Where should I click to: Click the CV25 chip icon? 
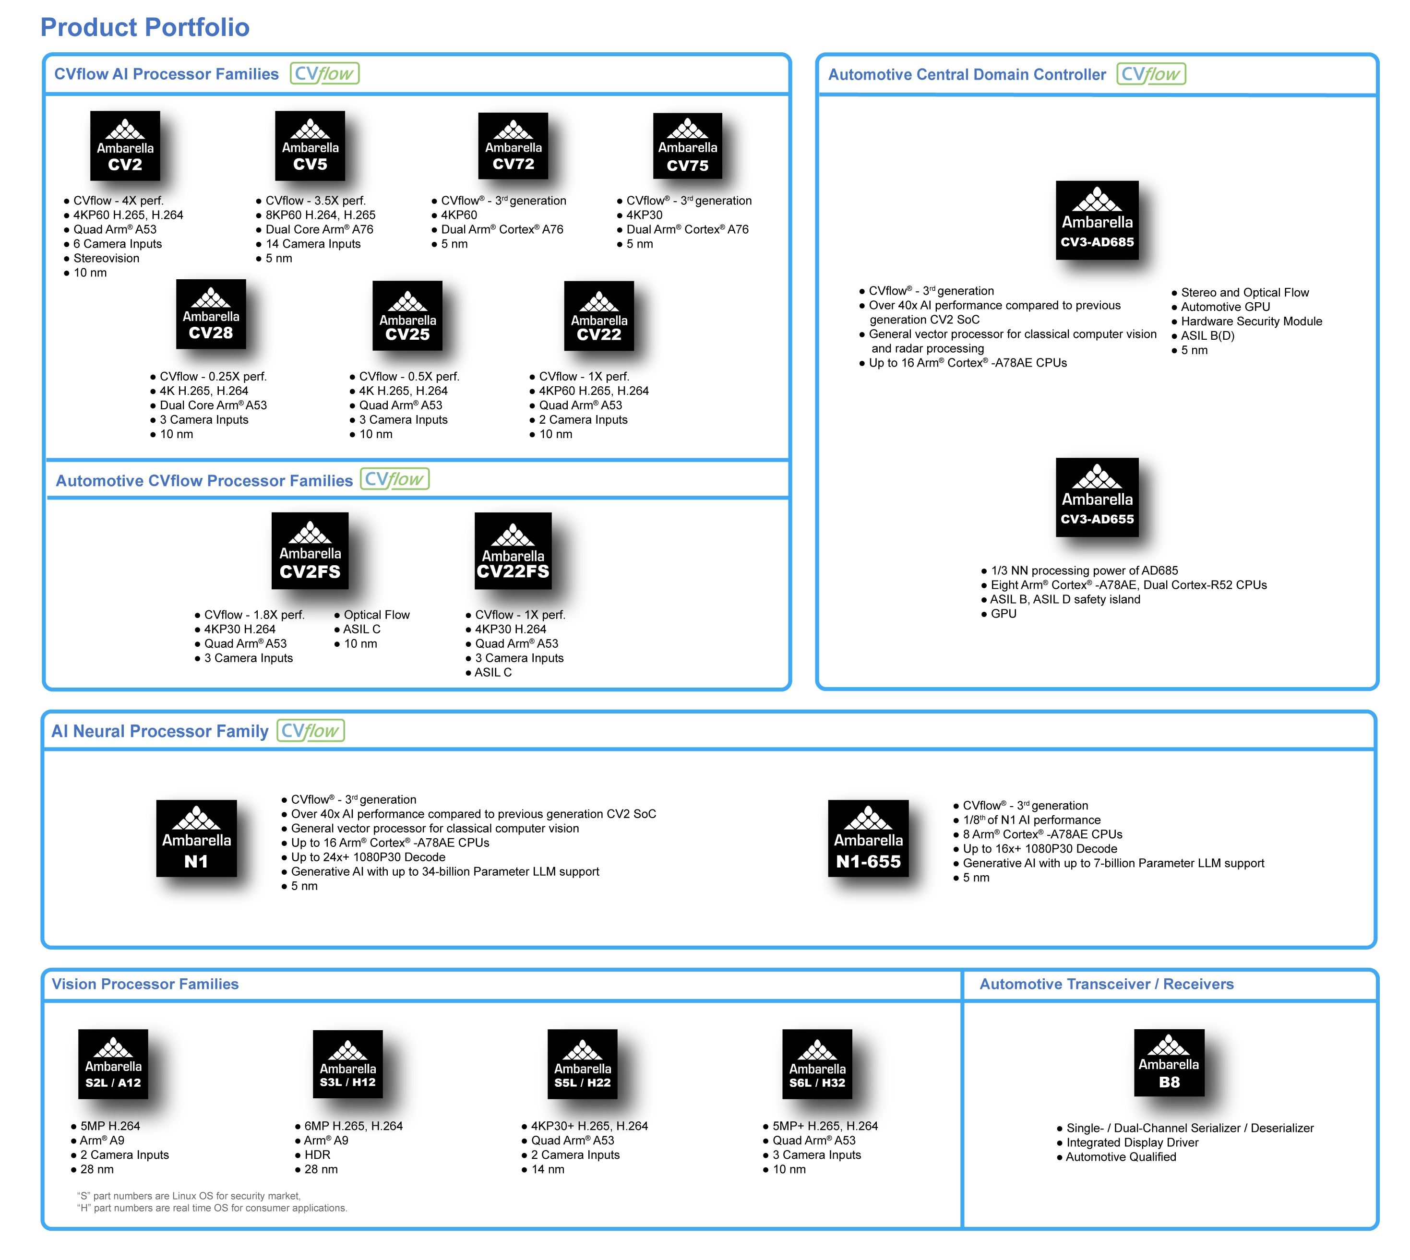pos(407,315)
